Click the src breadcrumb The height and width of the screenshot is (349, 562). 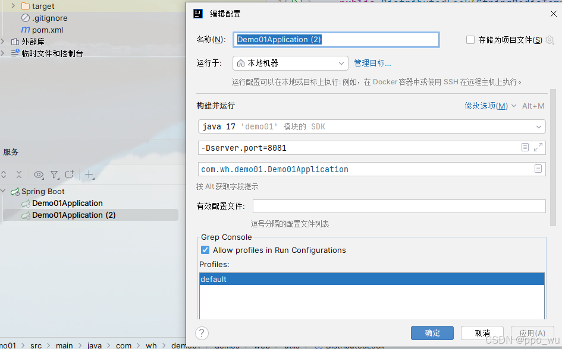point(36,345)
